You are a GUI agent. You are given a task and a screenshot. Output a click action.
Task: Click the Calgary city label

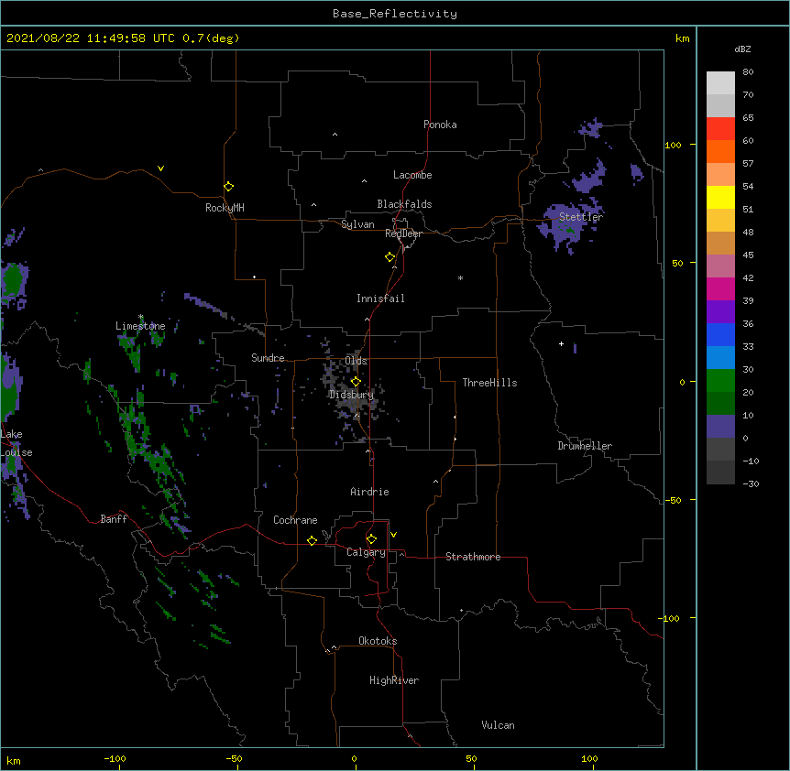tap(366, 552)
